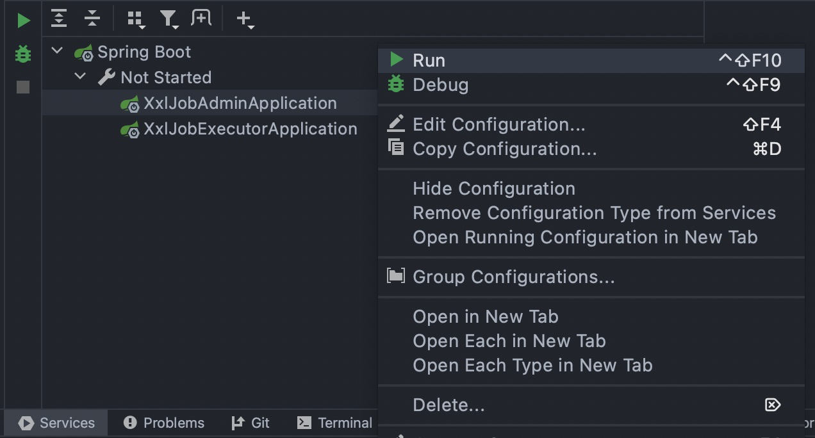Screen dimensions: 815x438
Task: Collapse the Spring Boot tree node
Action: 58,51
